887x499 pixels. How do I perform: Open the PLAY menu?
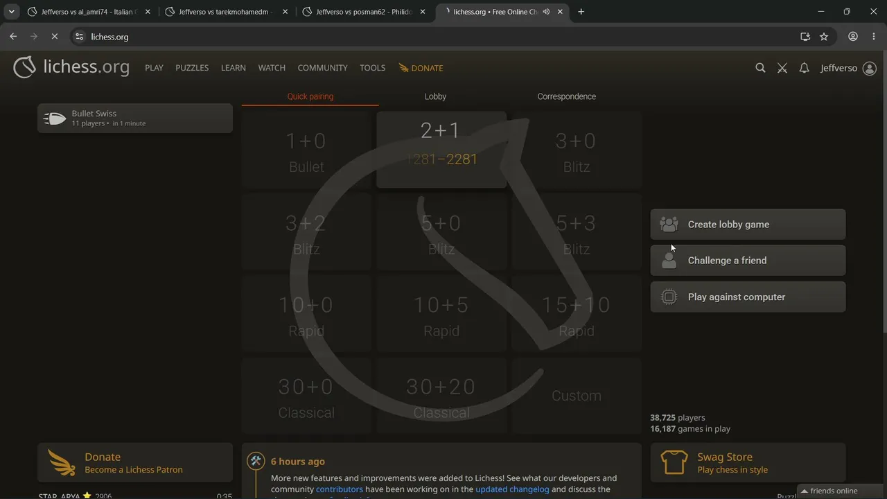click(154, 68)
